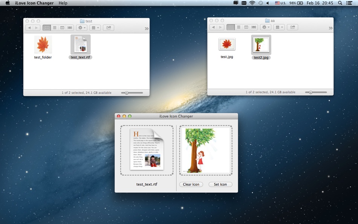Viewport: 358px width, 224px height.
Task: Open Notification Center icon
Action: [x=349, y=3]
